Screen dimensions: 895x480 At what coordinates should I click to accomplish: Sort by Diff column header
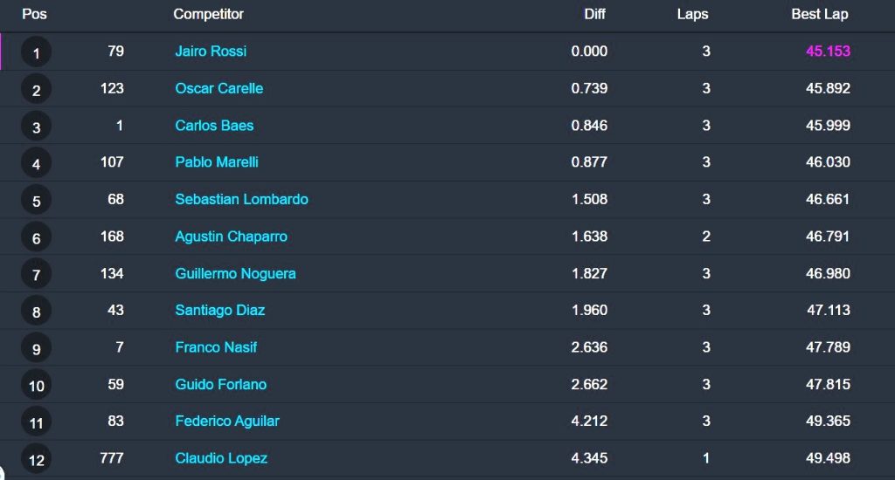tap(594, 14)
